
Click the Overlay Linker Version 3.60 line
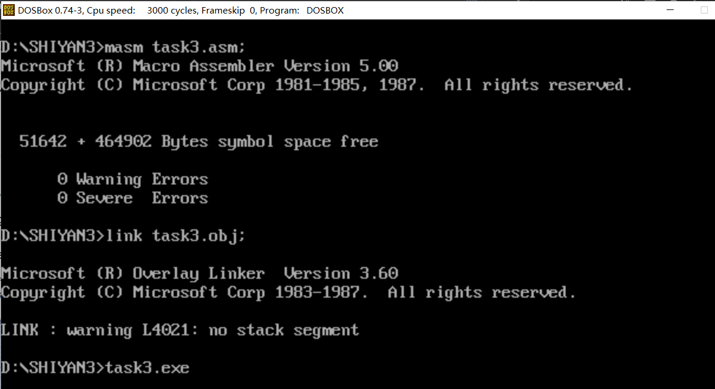coord(200,273)
